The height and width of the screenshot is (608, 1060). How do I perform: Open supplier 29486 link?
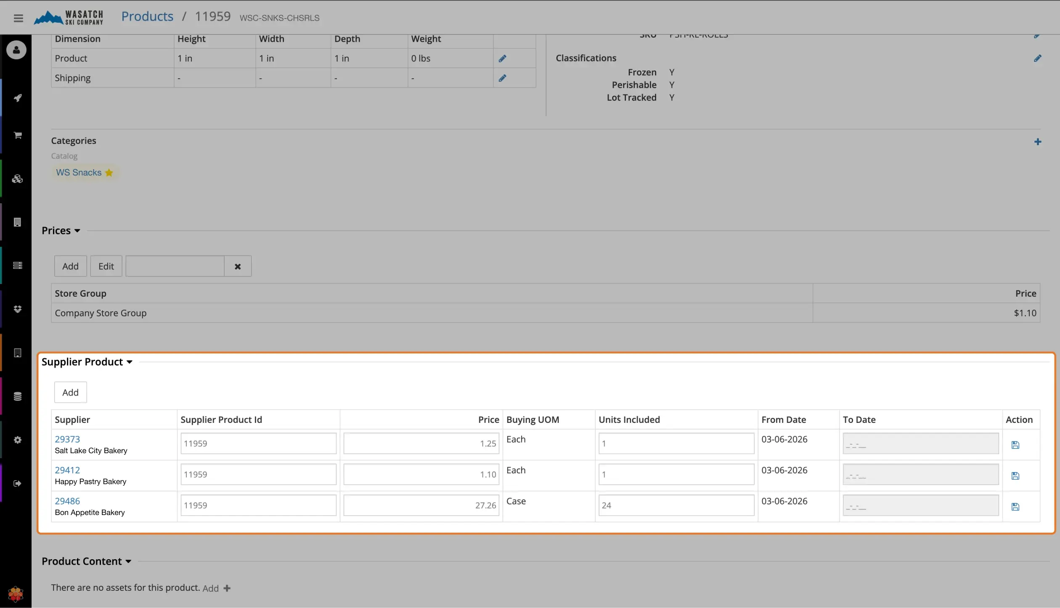[x=67, y=501]
